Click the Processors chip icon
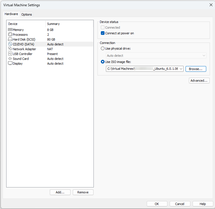The height and width of the screenshot is (209, 215). (10, 35)
